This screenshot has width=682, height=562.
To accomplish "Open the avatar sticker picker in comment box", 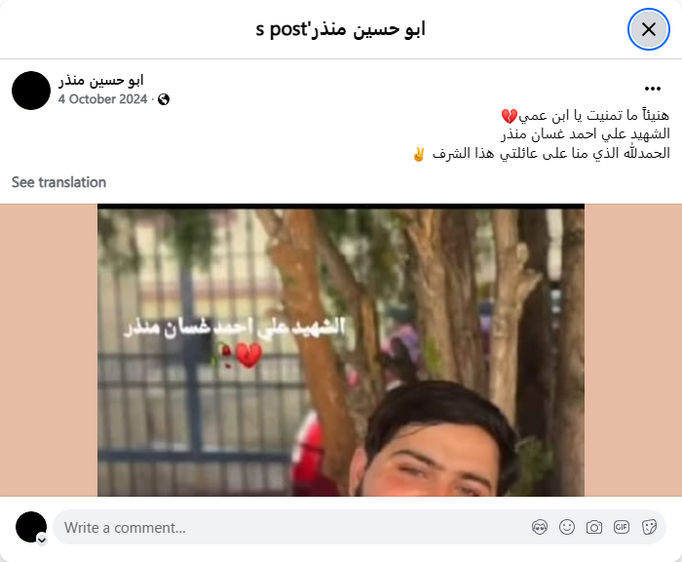I will click(540, 527).
